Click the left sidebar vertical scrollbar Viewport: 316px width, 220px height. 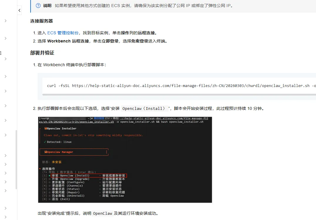pos(16,160)
